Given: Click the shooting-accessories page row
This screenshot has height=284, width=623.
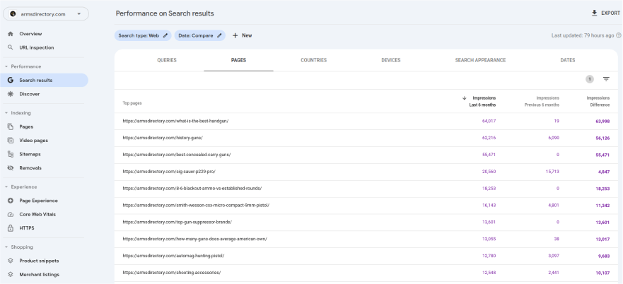Looking at the screenshot, I should (x=366, y=273).
